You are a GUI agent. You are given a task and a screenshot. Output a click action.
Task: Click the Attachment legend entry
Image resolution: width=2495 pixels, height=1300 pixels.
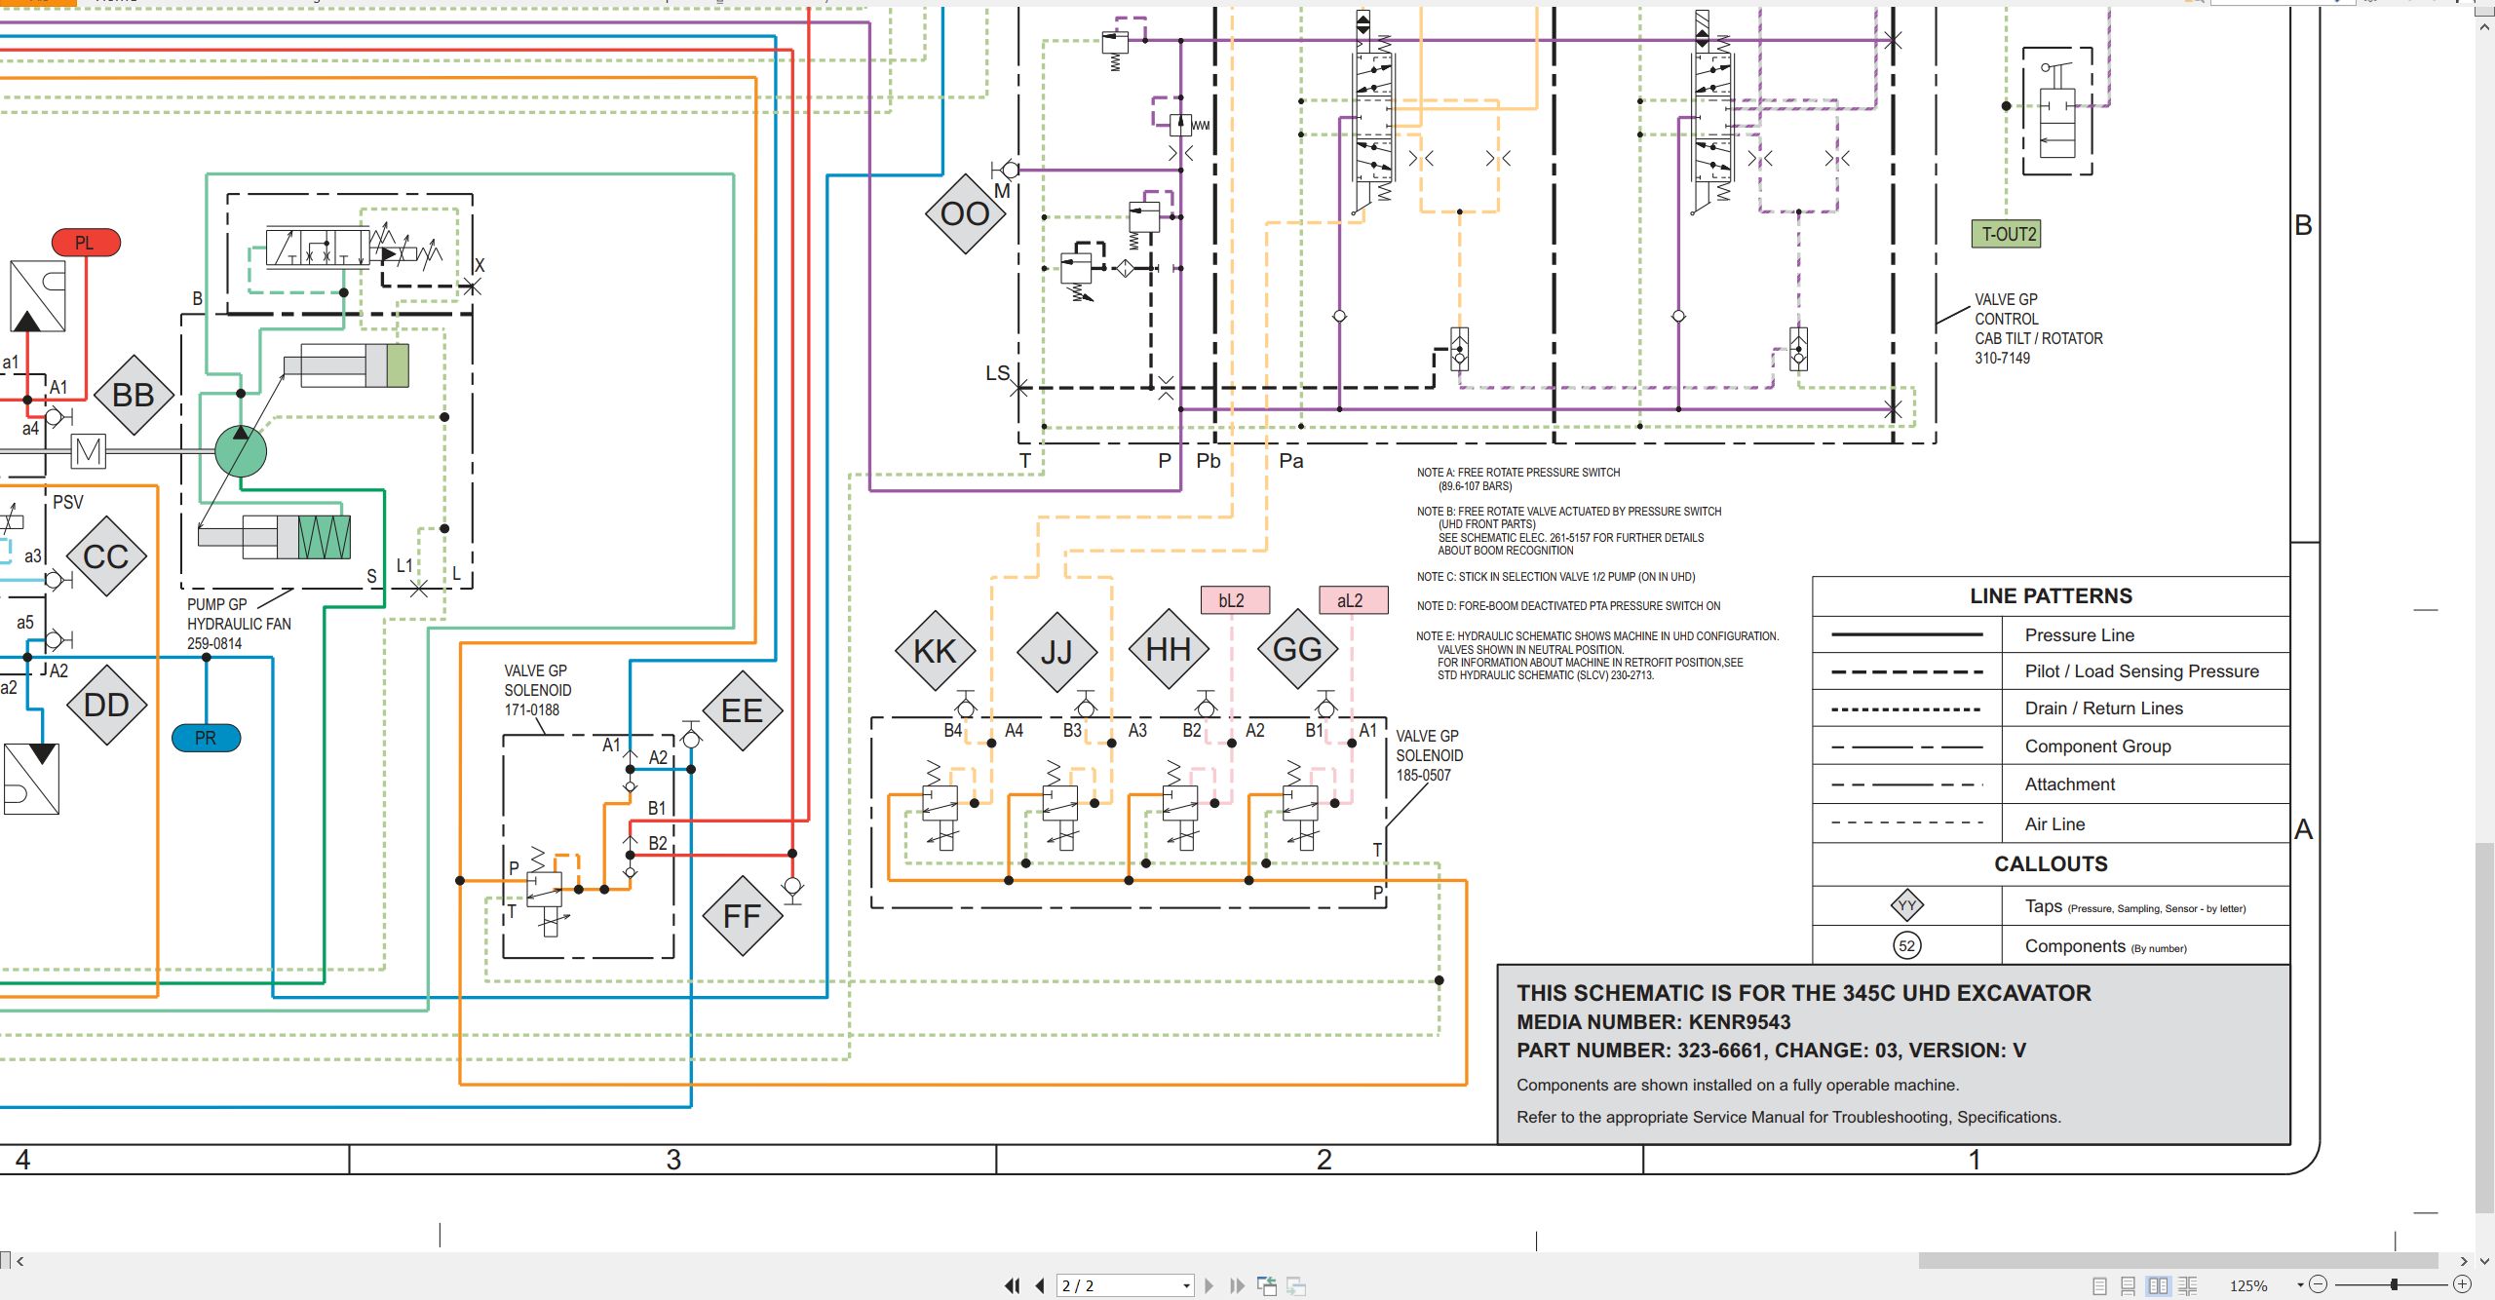point(2069,784)
